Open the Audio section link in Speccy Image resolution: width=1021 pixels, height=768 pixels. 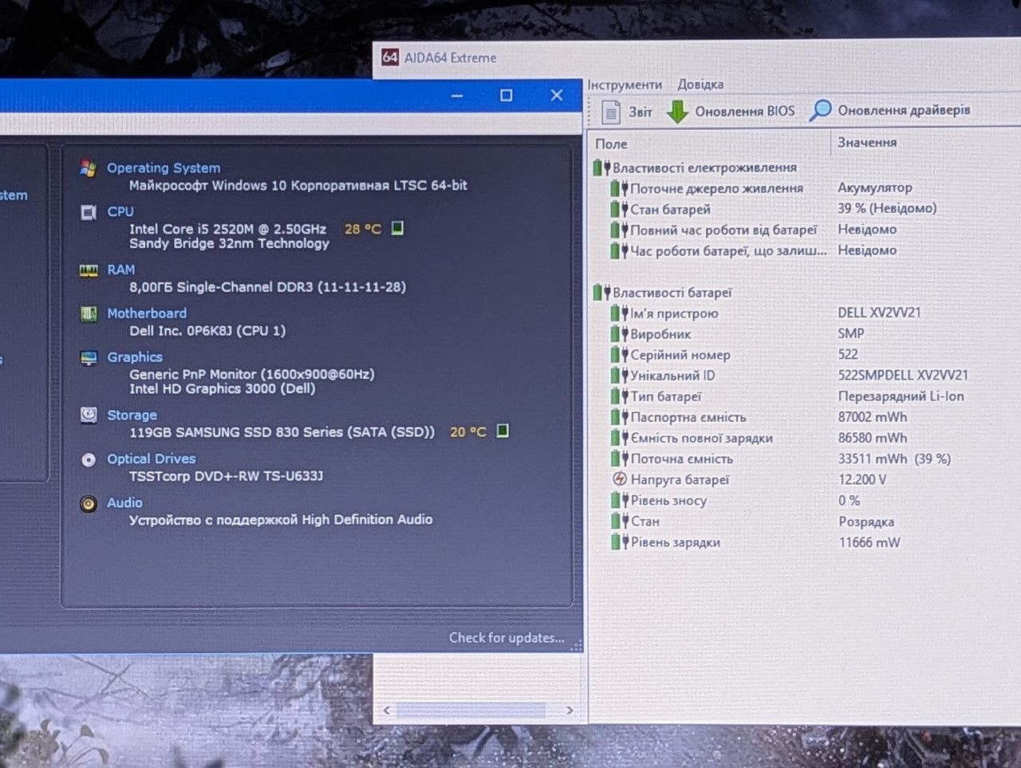[124, 503]
